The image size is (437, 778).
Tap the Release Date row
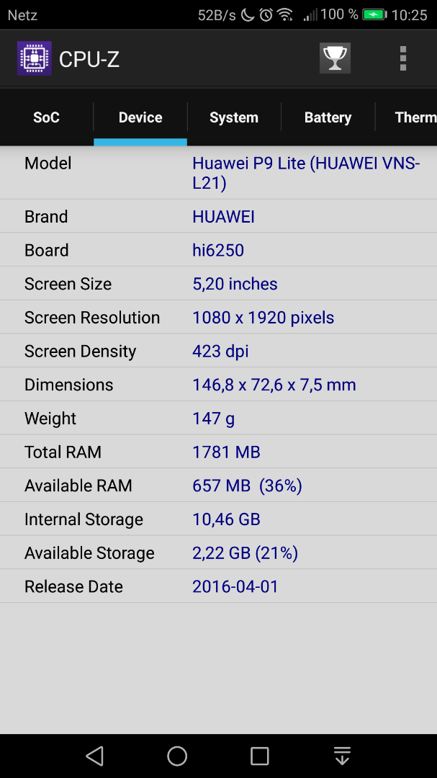pos(218,586)
